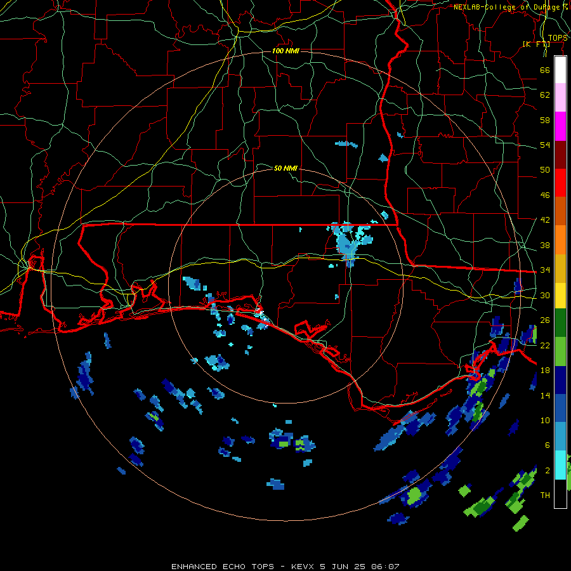Screen dimensions: 571x571
Task: Click the "58" scale label
Action: (545, 120)
